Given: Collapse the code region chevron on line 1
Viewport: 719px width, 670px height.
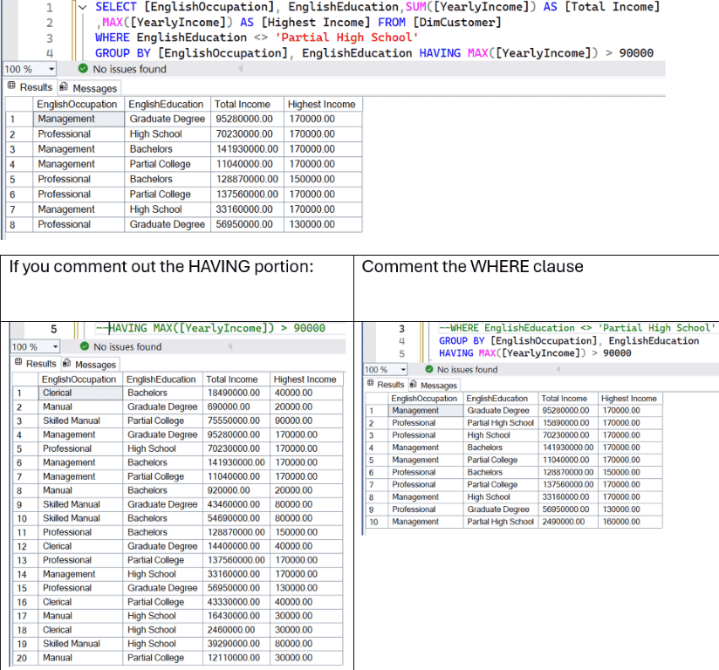Looking at the screenshot, I should [x=83, y=7].
